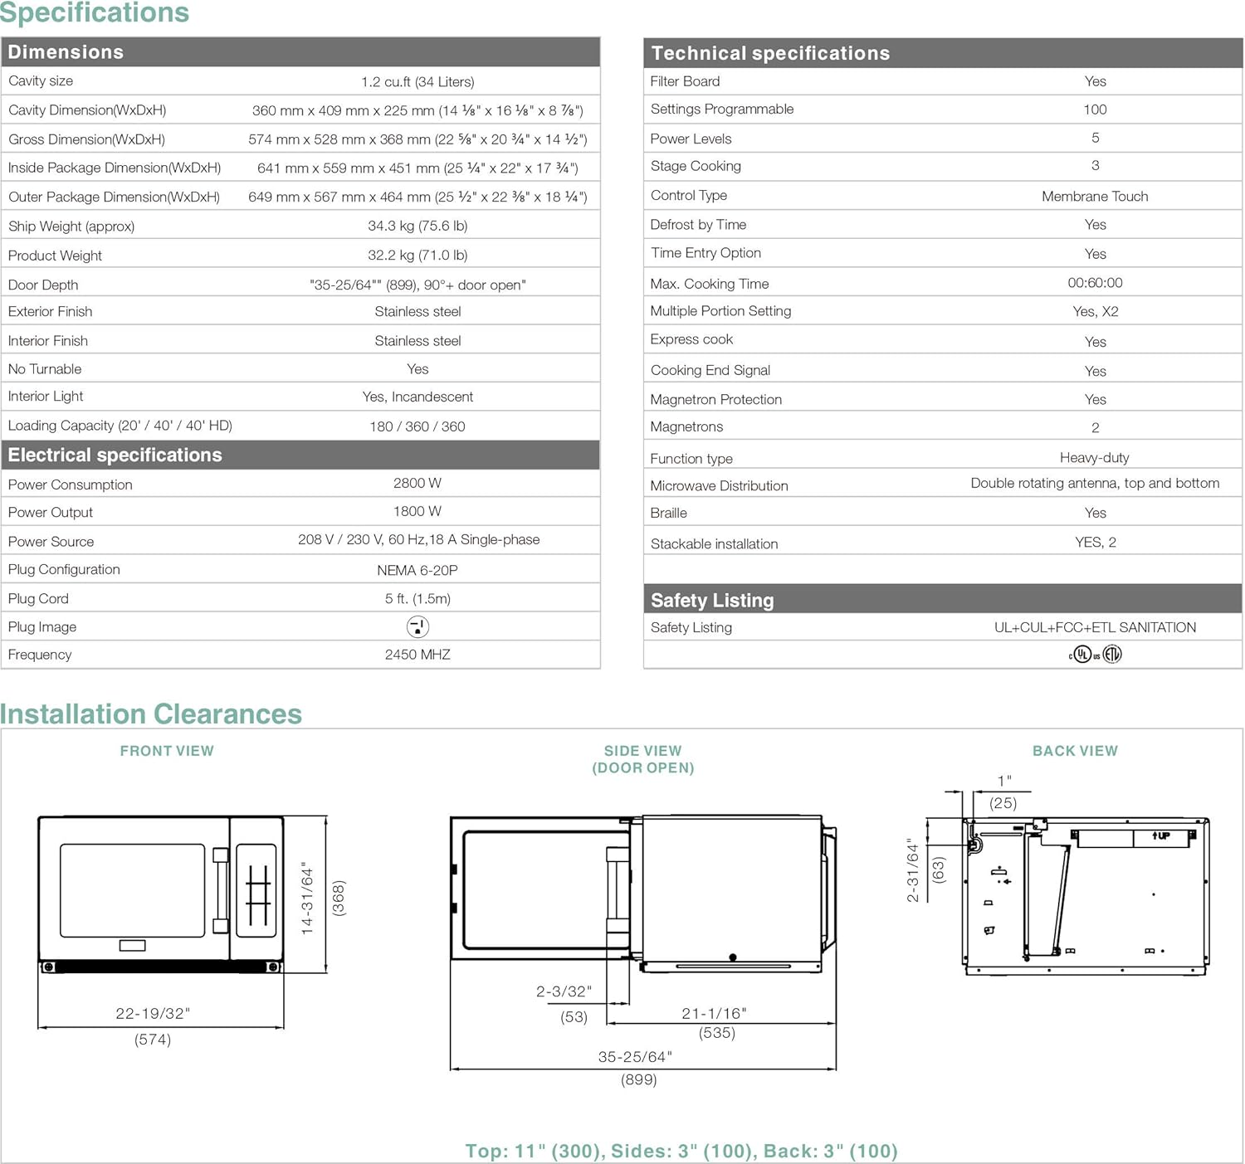Click the NEMA 6-20P plug image icon
The height and width of the screenshot is (1164, 1245).
(x=417, y=626)
